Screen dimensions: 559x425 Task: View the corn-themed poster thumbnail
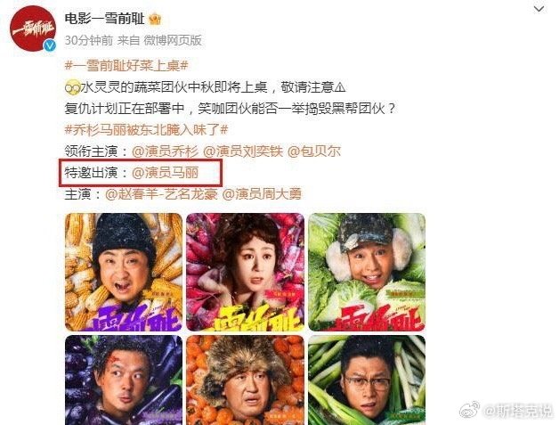pos(124,272)
